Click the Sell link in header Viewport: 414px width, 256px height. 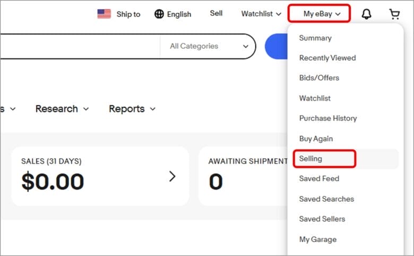[x=216, y=13]
